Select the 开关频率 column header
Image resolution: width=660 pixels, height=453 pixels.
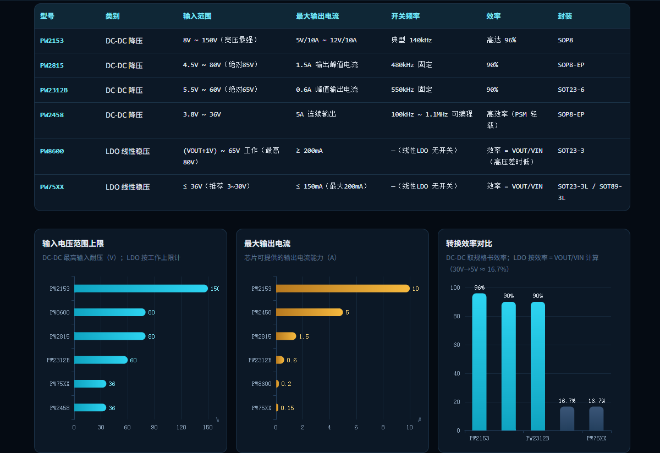(x=405, y=16)
